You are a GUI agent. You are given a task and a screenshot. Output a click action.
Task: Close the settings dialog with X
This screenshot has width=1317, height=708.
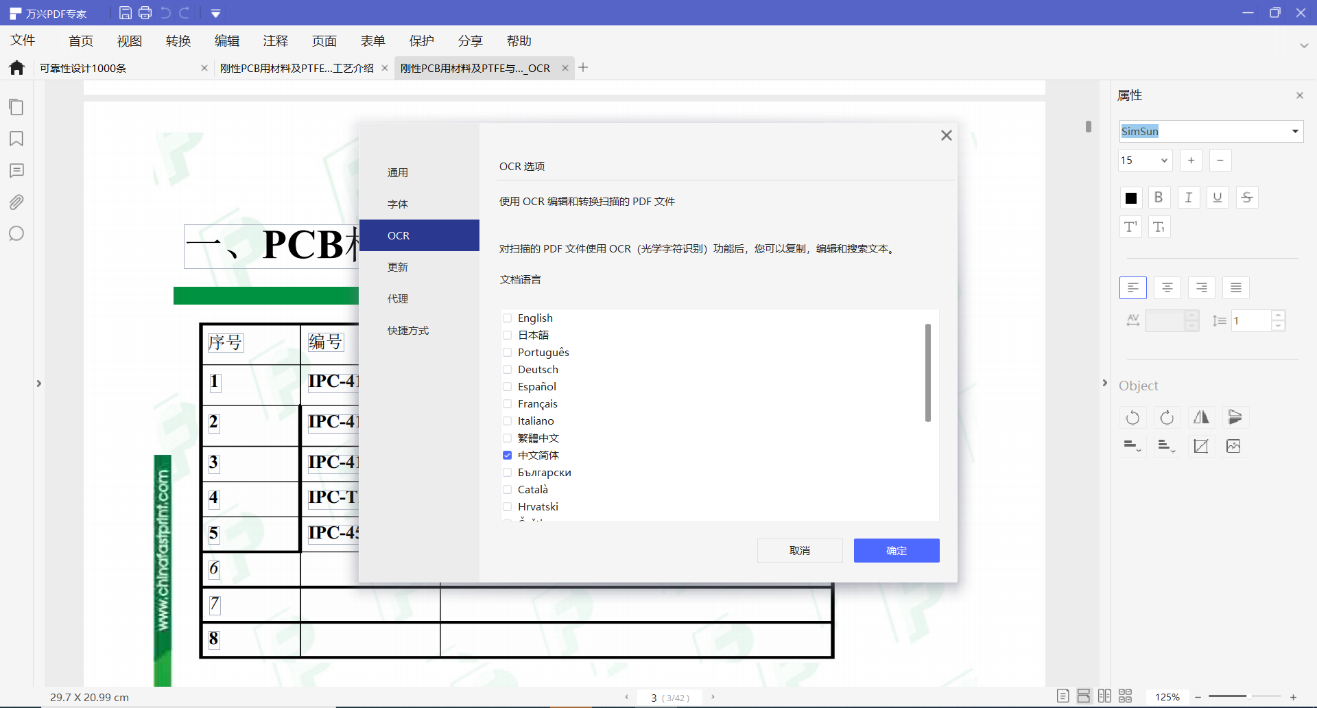pyautogui.click(x=947, y=135)
